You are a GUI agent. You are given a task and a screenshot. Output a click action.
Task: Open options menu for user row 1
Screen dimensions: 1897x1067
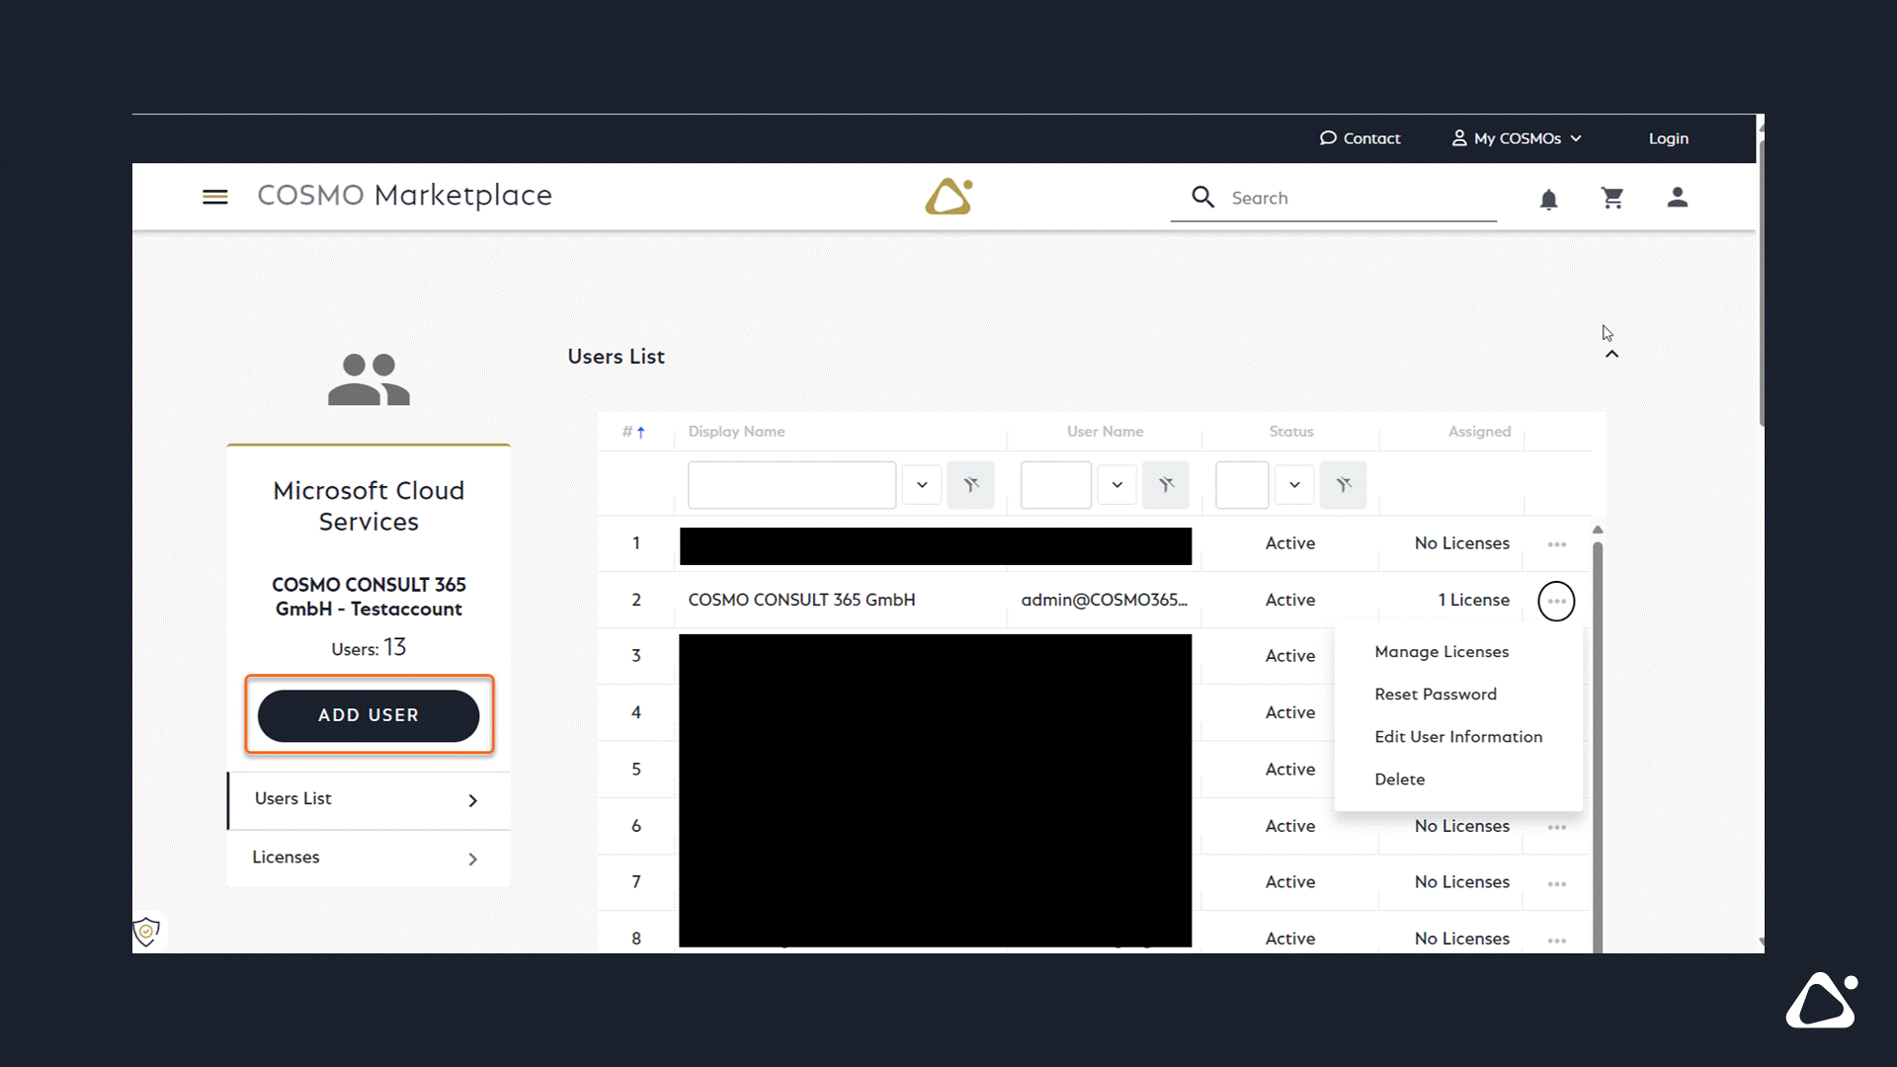1556,544
